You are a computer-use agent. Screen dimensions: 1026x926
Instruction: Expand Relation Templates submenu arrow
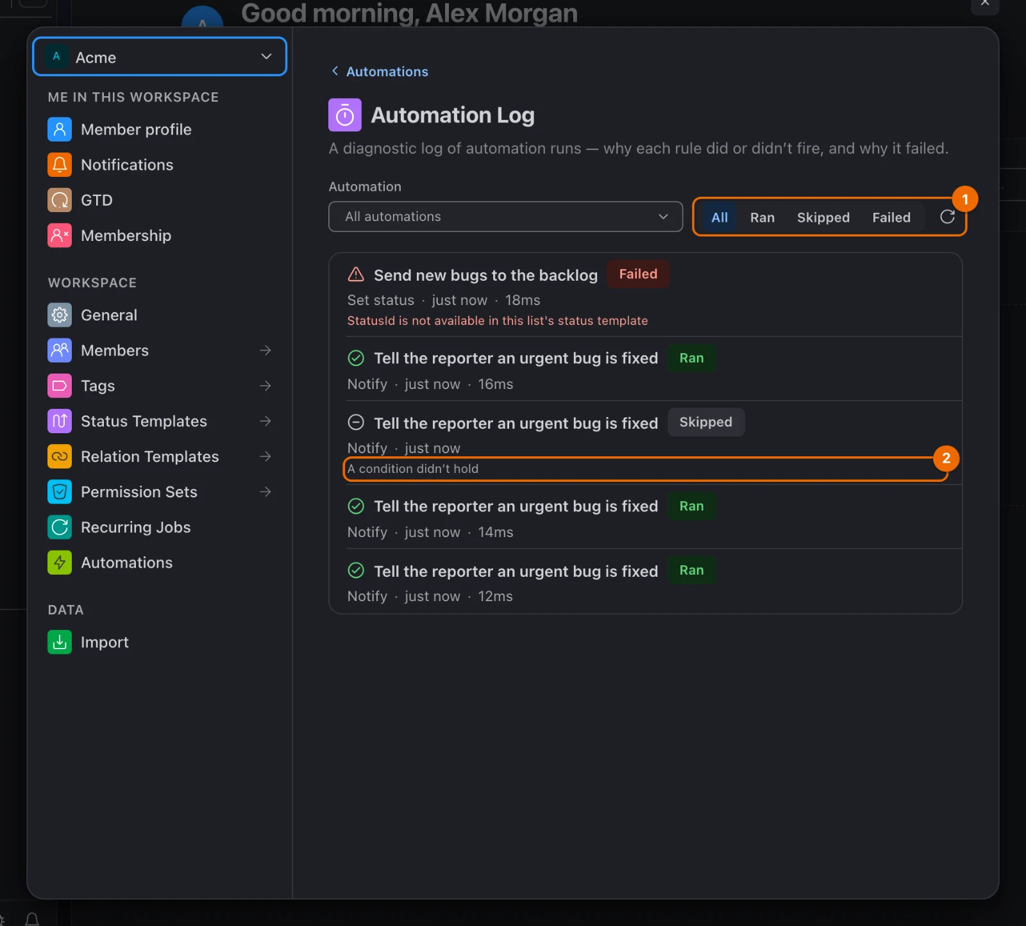(265, 456)
